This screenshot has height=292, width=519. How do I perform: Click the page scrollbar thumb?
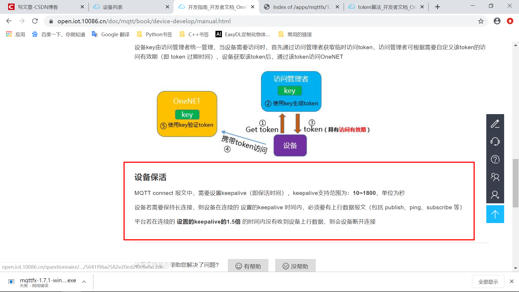(x=515, y=183)
